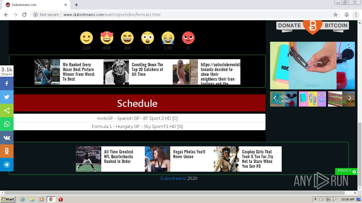The width and height of the screenshot is (362, 203).
Task: Click the address bar URL
Action: [112, 15]
